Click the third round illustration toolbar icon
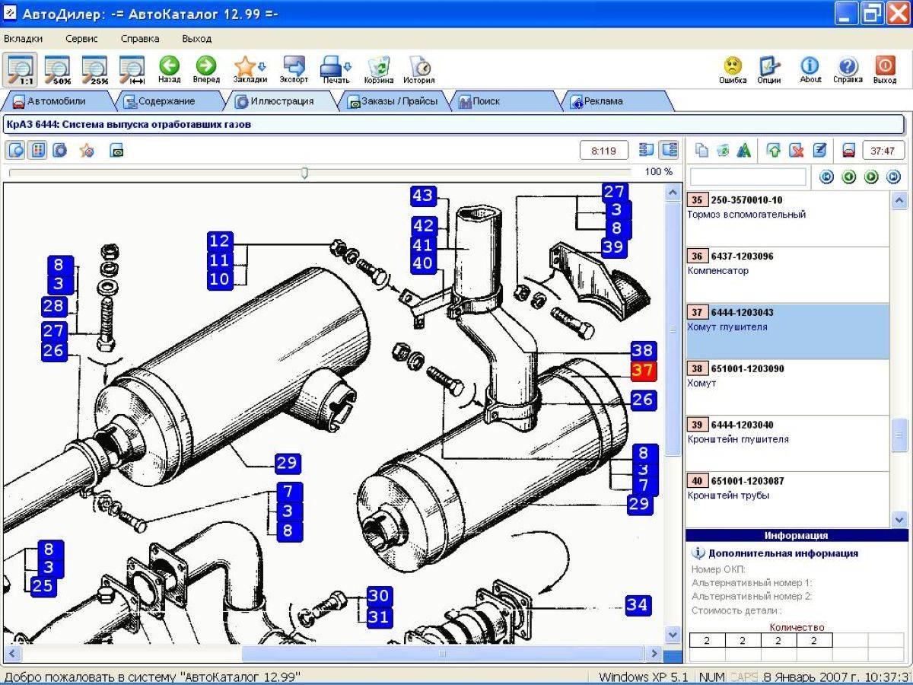Viewport: 913px width, 685px height. pyautogui.click(x=59, y=150)
